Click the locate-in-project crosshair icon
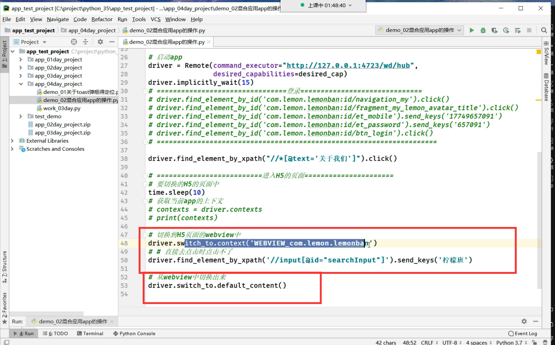This screenshot has width=555, height=345. [x=74, y=42]
